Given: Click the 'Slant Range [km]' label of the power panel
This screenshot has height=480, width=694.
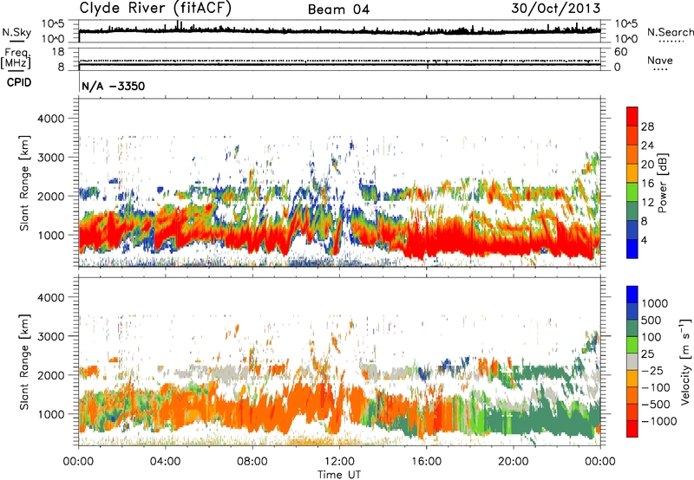Looking at the screenshot, I should click(x=24, y=183).
